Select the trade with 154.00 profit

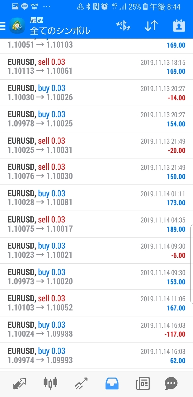click(96, 119)
